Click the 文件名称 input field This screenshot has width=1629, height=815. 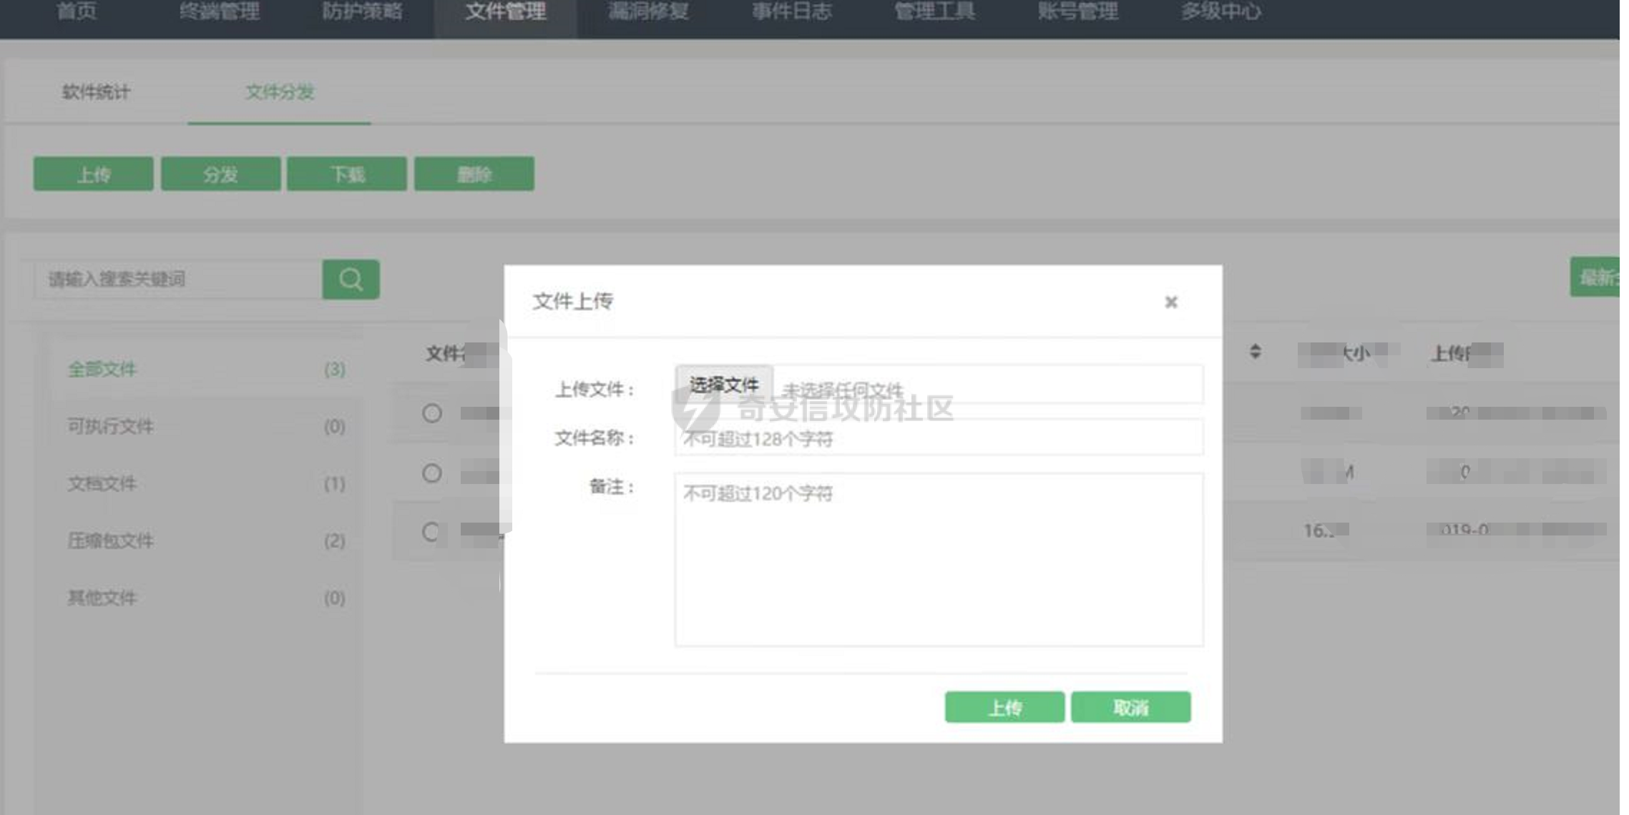coord(939,438)
